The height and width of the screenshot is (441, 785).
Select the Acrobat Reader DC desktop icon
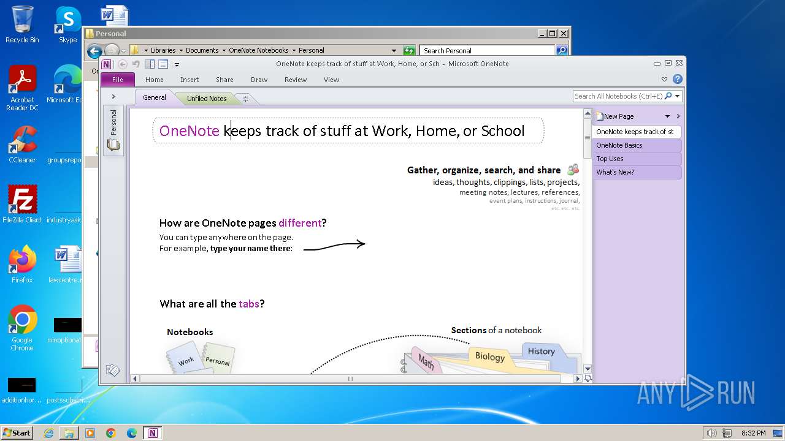pyautogui.click(x=22, y=88)
